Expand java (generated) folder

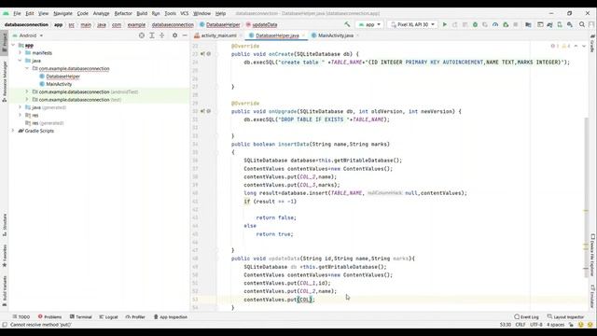[x=21, y=107]
